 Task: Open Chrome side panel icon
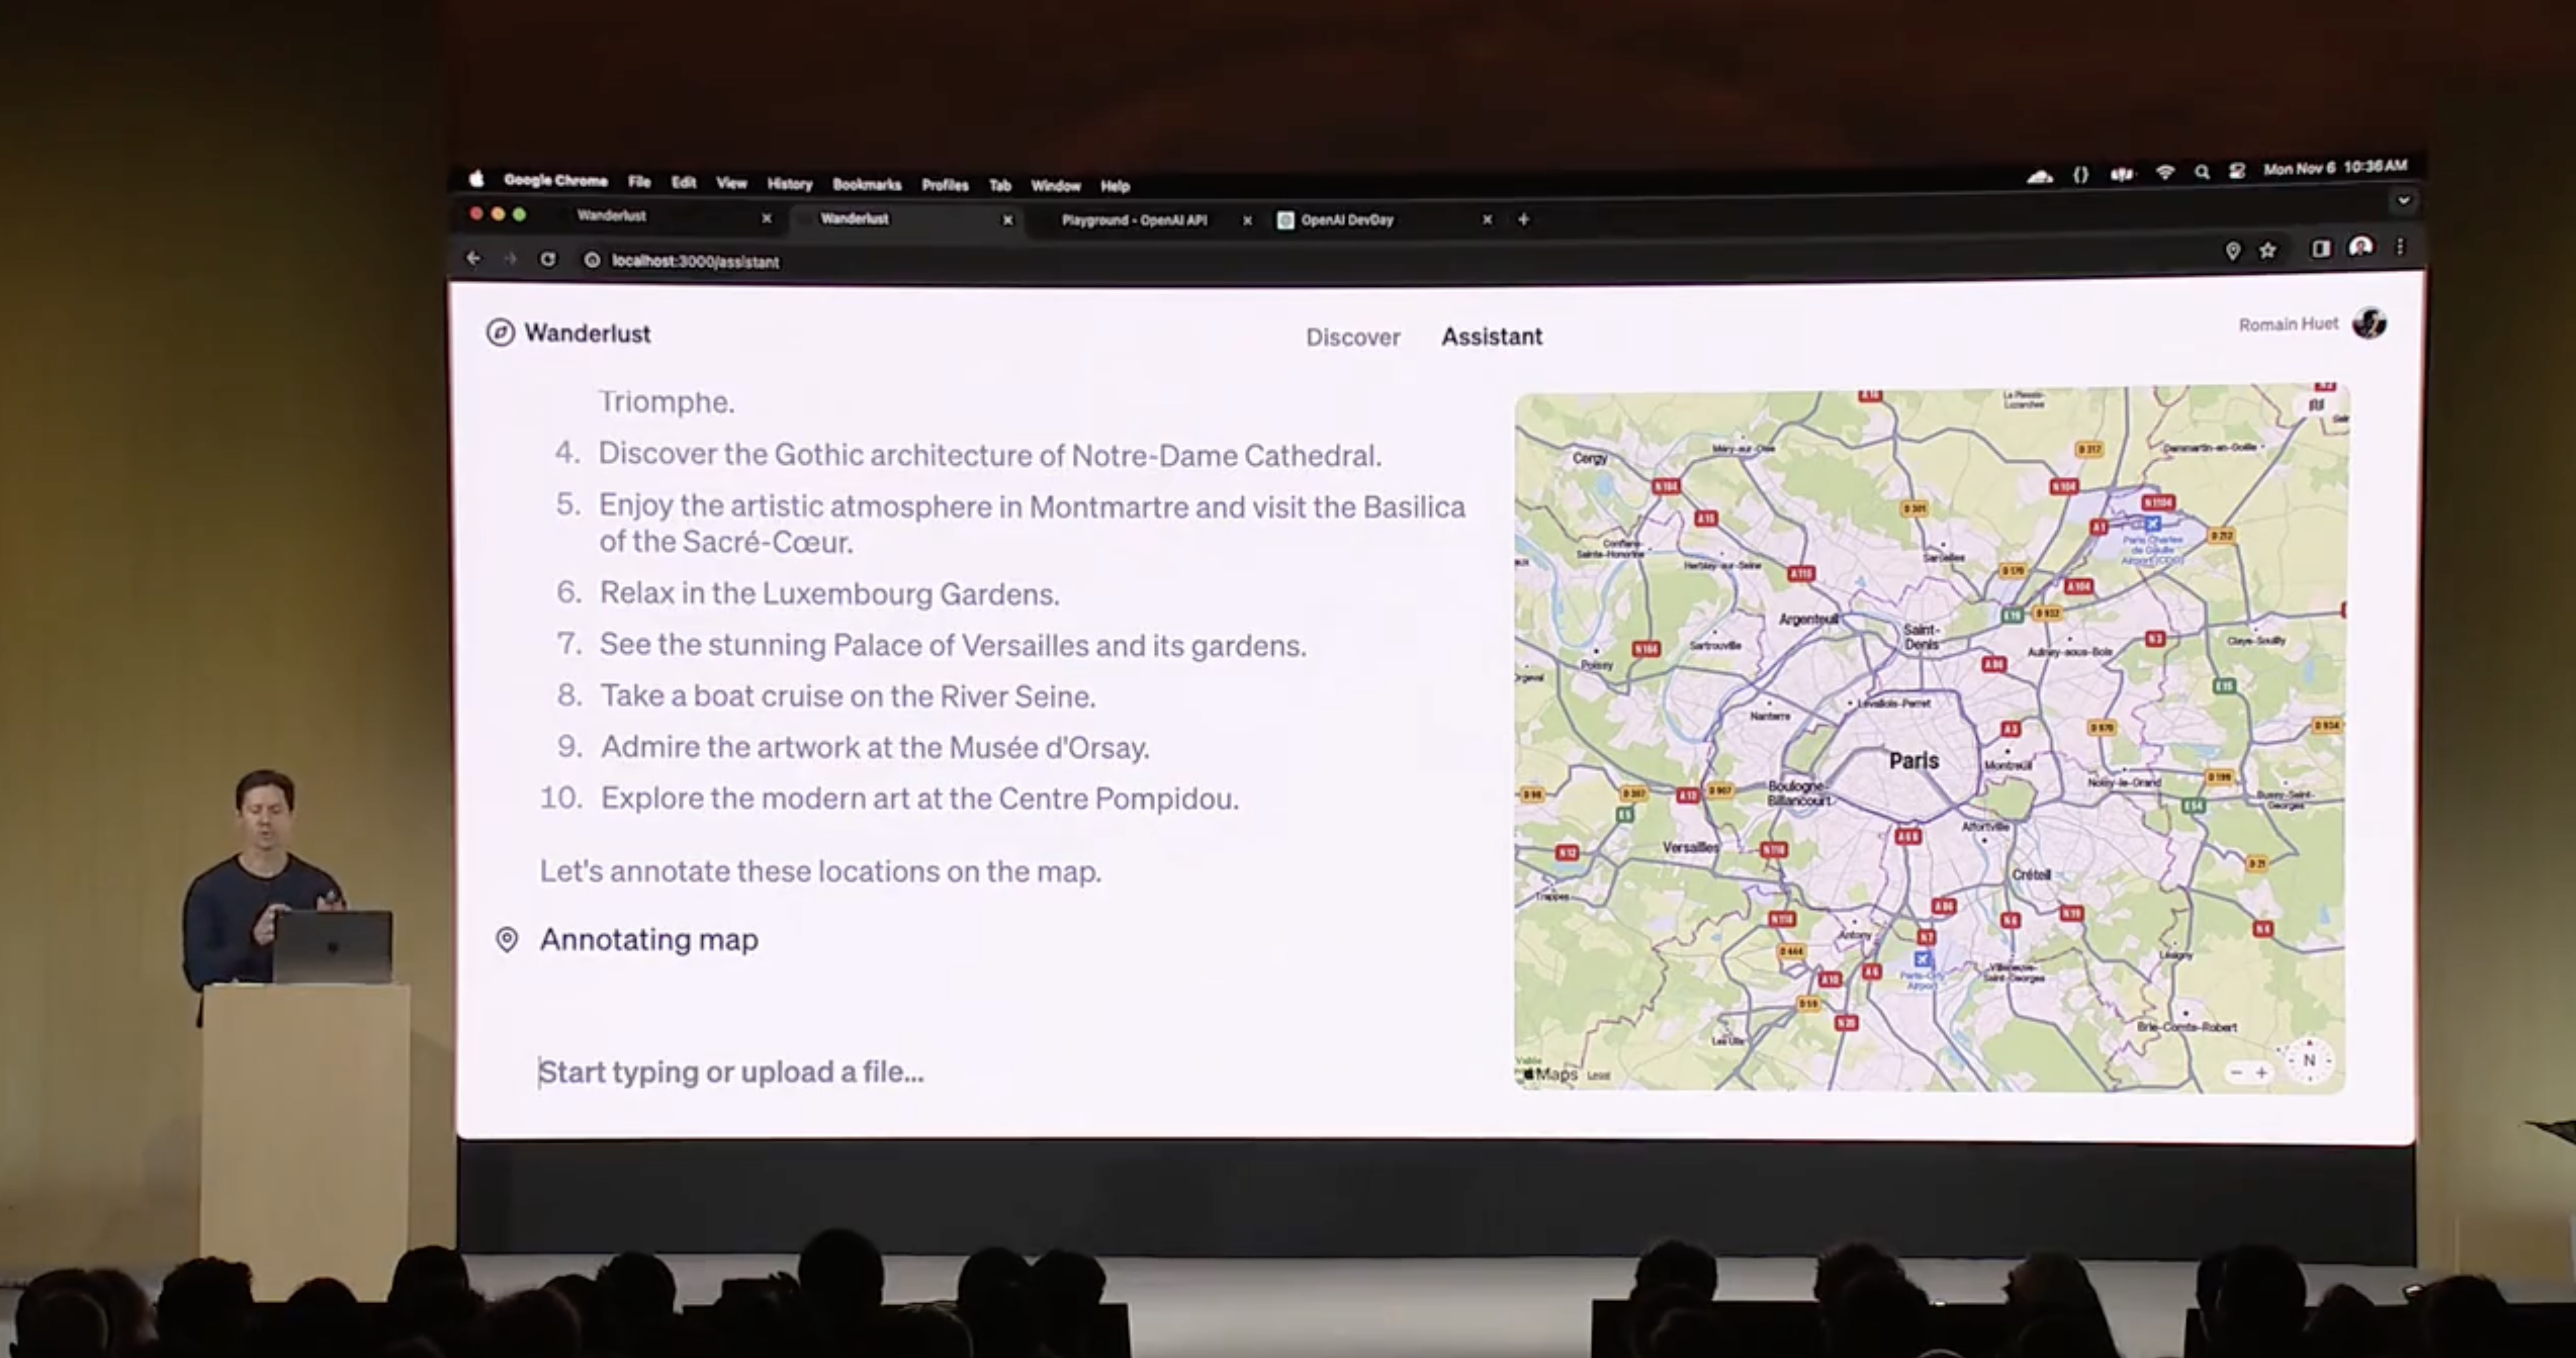(2320, 249)
